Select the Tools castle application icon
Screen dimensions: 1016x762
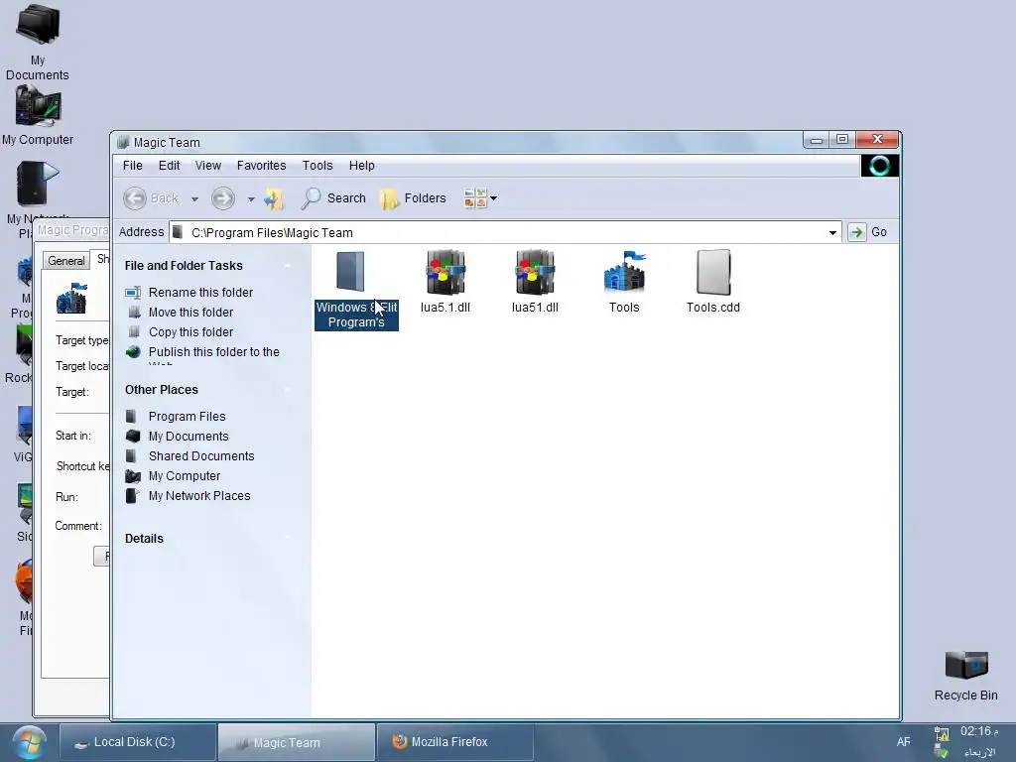tap(624, 272)
